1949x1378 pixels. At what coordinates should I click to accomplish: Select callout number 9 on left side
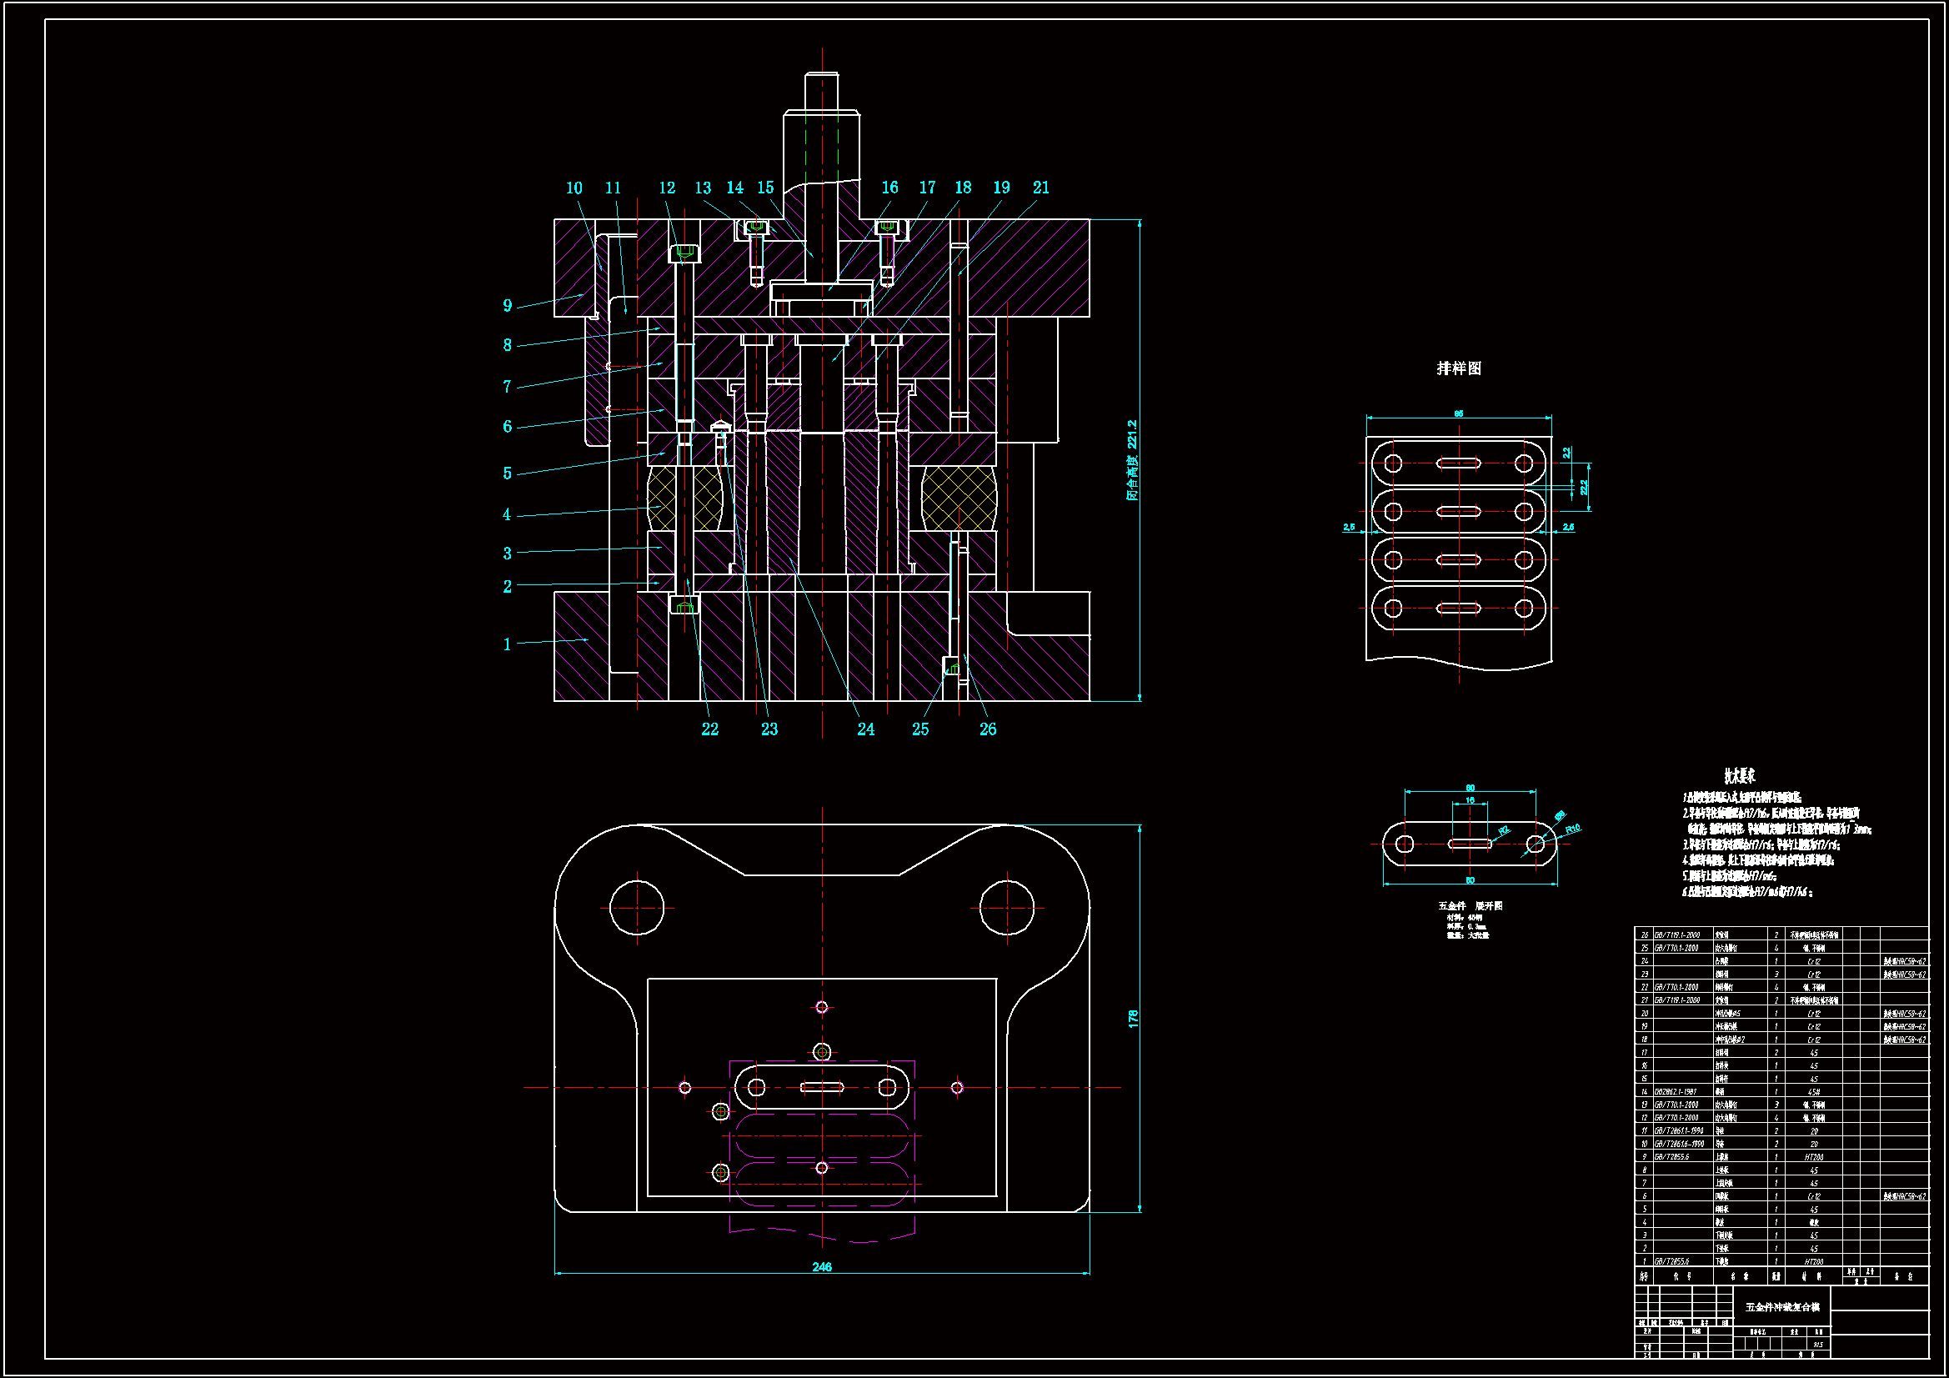point(508,306)
